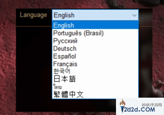Collapse the Language dropdown using its chevron arrow
Screen dimensions: 164x115
[x=134, y=16]
